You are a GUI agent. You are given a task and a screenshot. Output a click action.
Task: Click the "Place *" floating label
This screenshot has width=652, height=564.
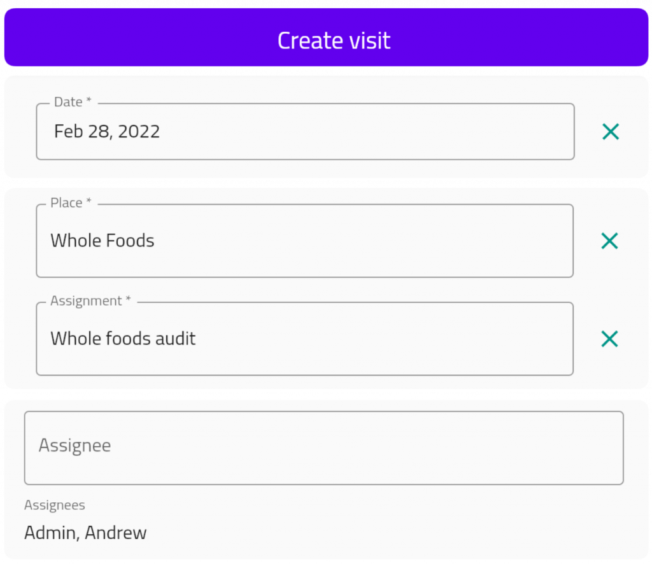(x=71, y=203)
